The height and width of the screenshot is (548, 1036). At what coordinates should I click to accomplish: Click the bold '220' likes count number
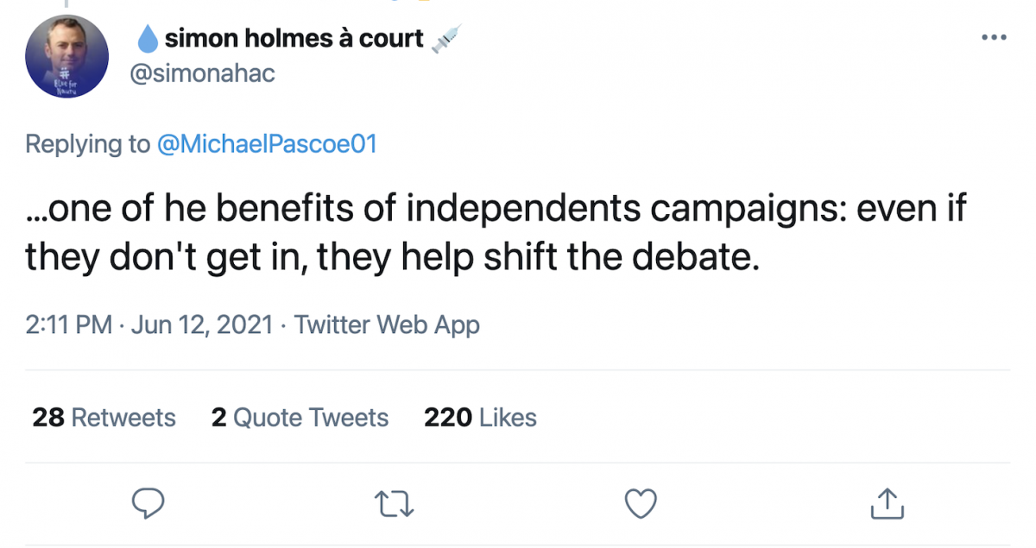point(447,418)
